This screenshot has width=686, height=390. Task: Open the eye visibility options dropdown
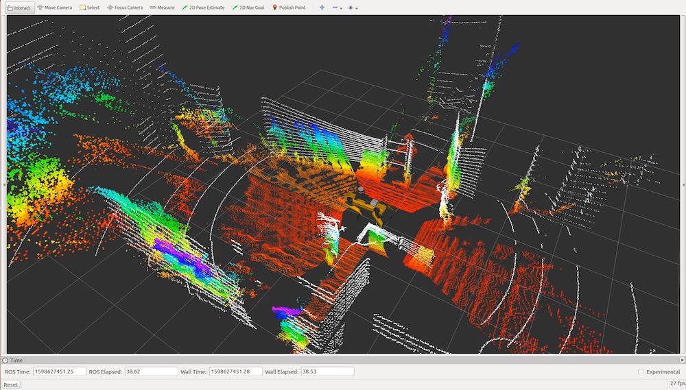pyautogui.click(x=353, y=8)
